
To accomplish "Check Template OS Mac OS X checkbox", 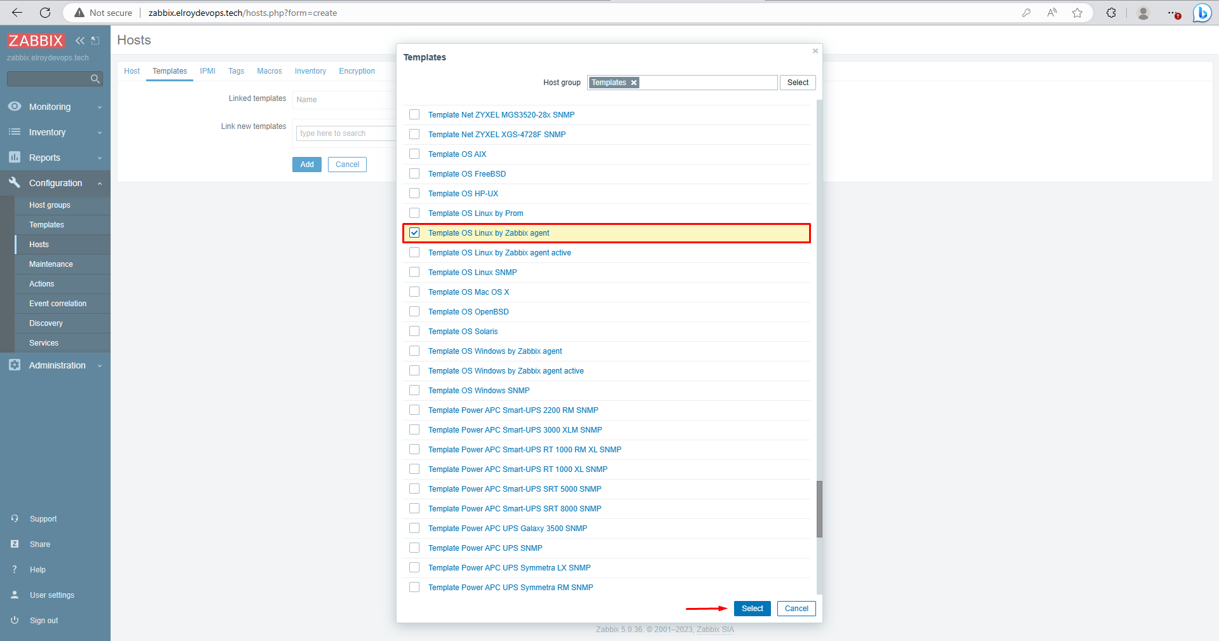I will pos(414,292).
